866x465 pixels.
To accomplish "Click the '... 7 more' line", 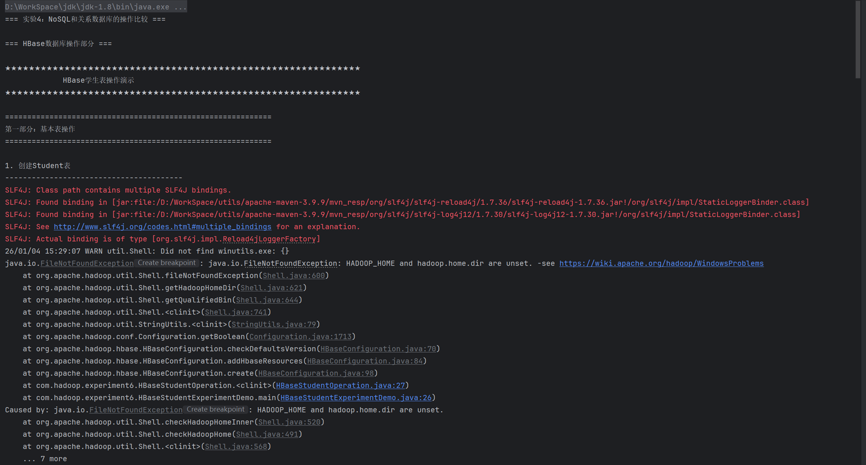I will click(45, 459).
